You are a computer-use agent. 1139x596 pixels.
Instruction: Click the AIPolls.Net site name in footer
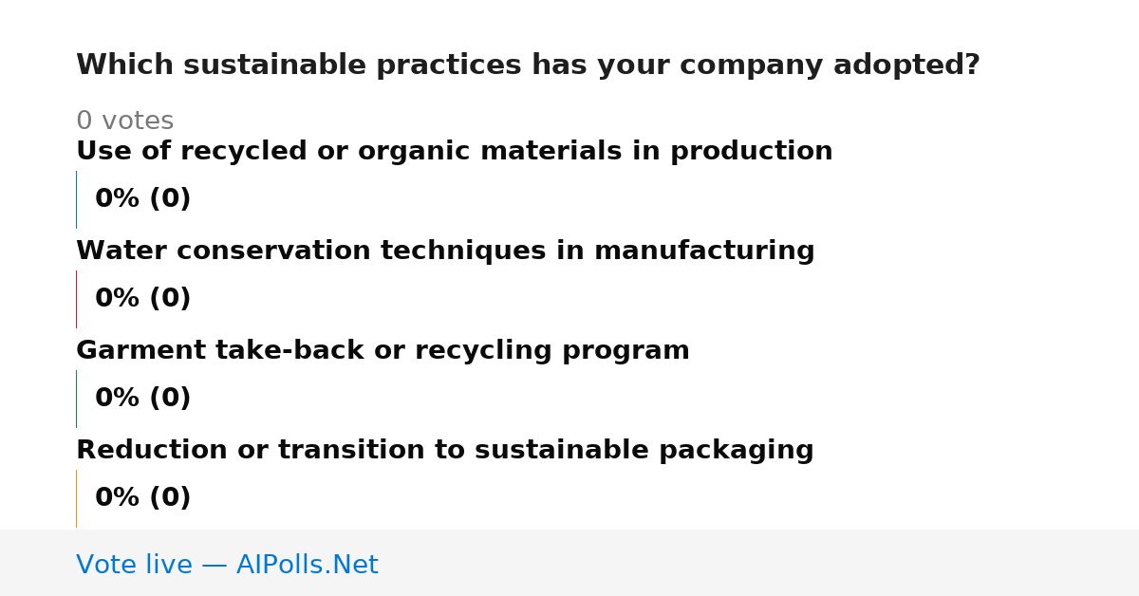(307, 566)
